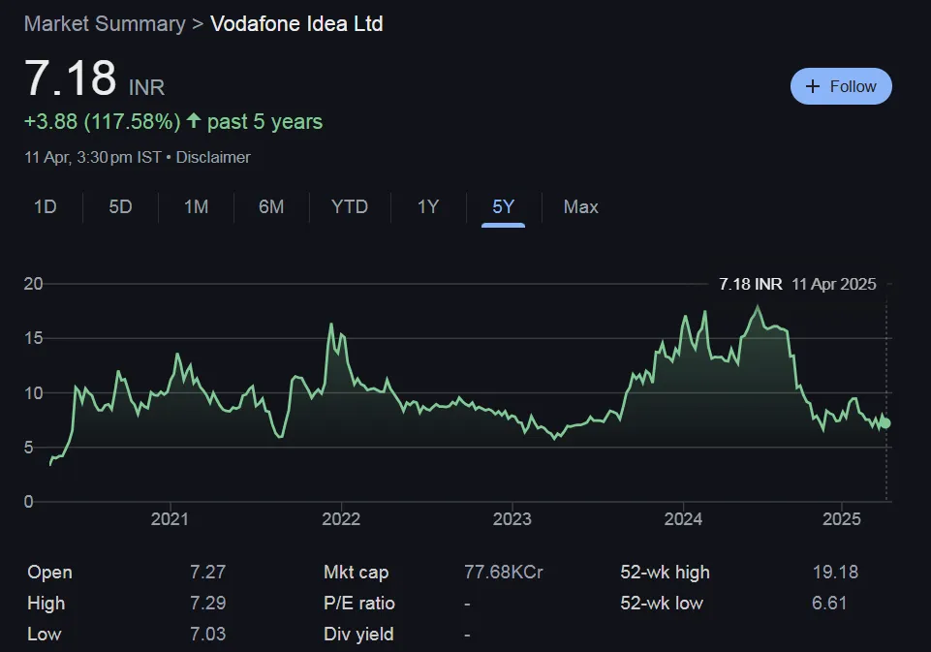Screen dimensions: 931x652
Task: Click the 10 y-axis label
Action: tap(33, 393)
